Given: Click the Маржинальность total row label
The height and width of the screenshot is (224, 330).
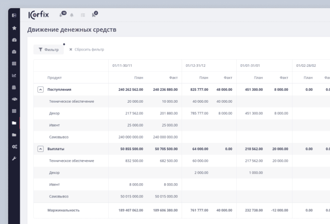Looking at the screenshot, I should (x=63, y=210).
